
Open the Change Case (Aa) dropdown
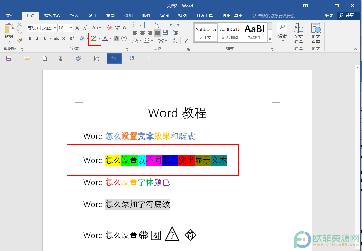(97, 28)
